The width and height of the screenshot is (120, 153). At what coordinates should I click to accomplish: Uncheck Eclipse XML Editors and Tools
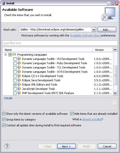point(15,85)
